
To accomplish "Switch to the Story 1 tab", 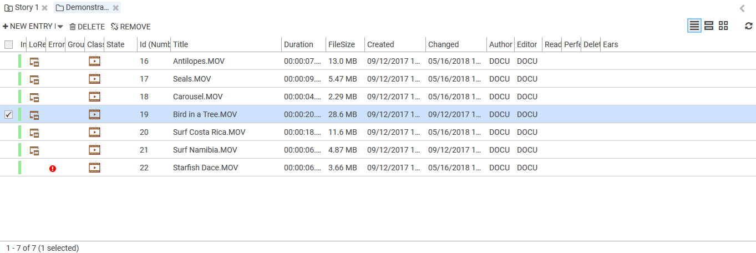I will click(x=22, y=8).
